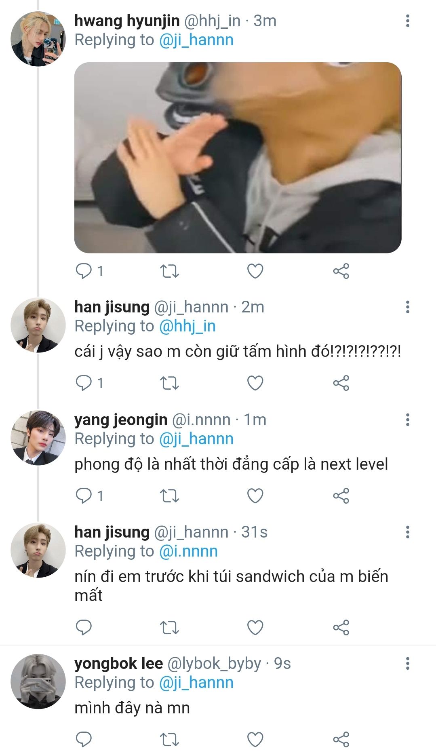
Task: Like yang jeongin's next level tweet
Action: [255, 496]
